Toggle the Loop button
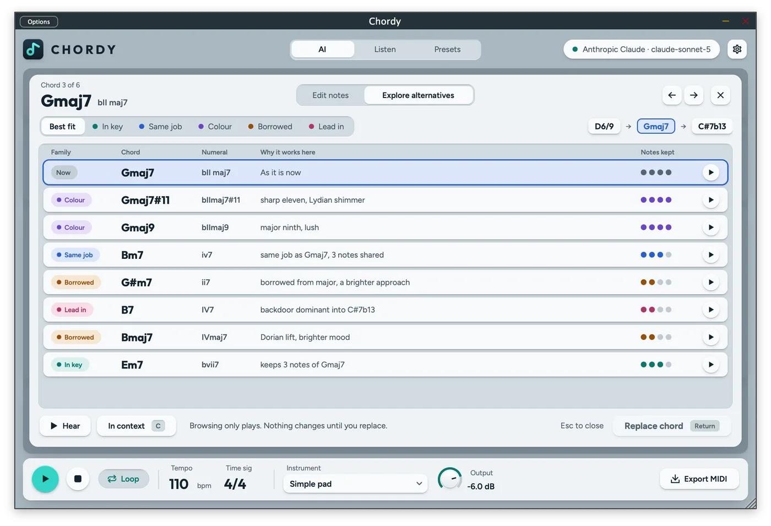 click(x=123, y=479)
